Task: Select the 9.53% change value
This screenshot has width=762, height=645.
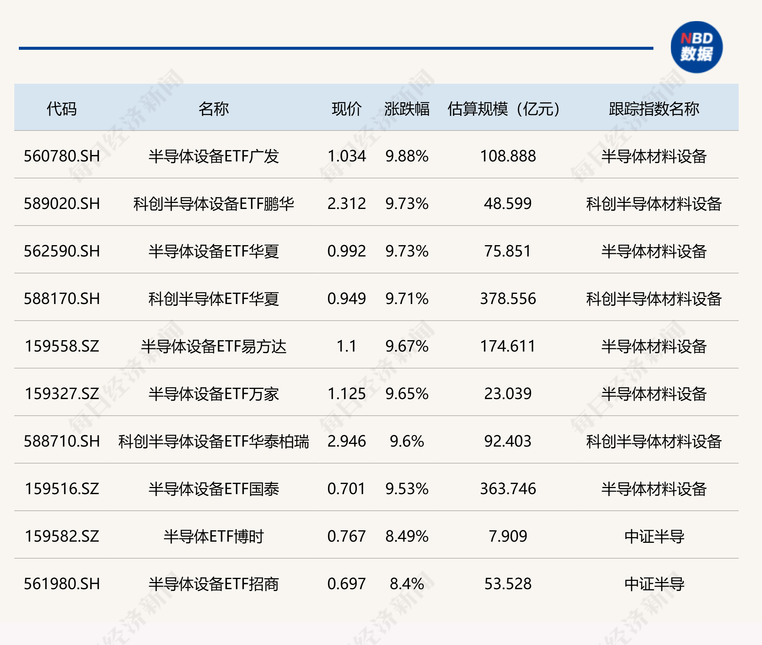Action: [x=407, y=489]
